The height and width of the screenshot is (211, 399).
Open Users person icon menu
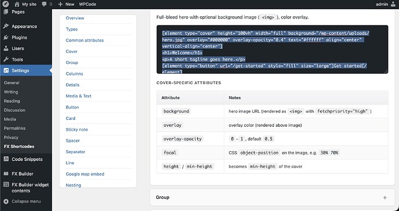pos(6,48)
